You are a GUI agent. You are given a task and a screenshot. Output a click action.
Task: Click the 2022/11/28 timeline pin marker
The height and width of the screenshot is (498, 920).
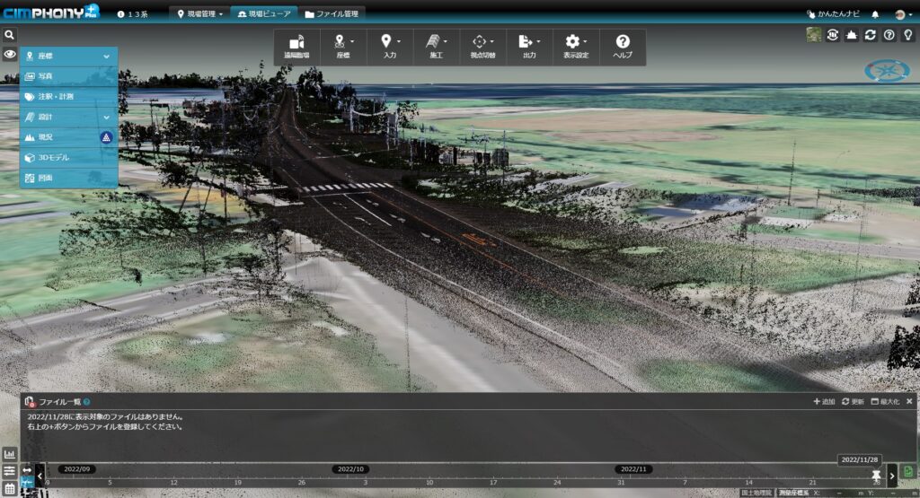point(875,474)
